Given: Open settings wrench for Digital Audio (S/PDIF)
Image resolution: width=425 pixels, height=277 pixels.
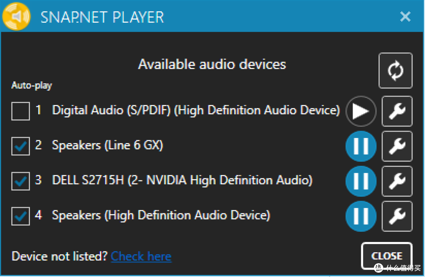Looking at the screenshot, I should (397, 112).
